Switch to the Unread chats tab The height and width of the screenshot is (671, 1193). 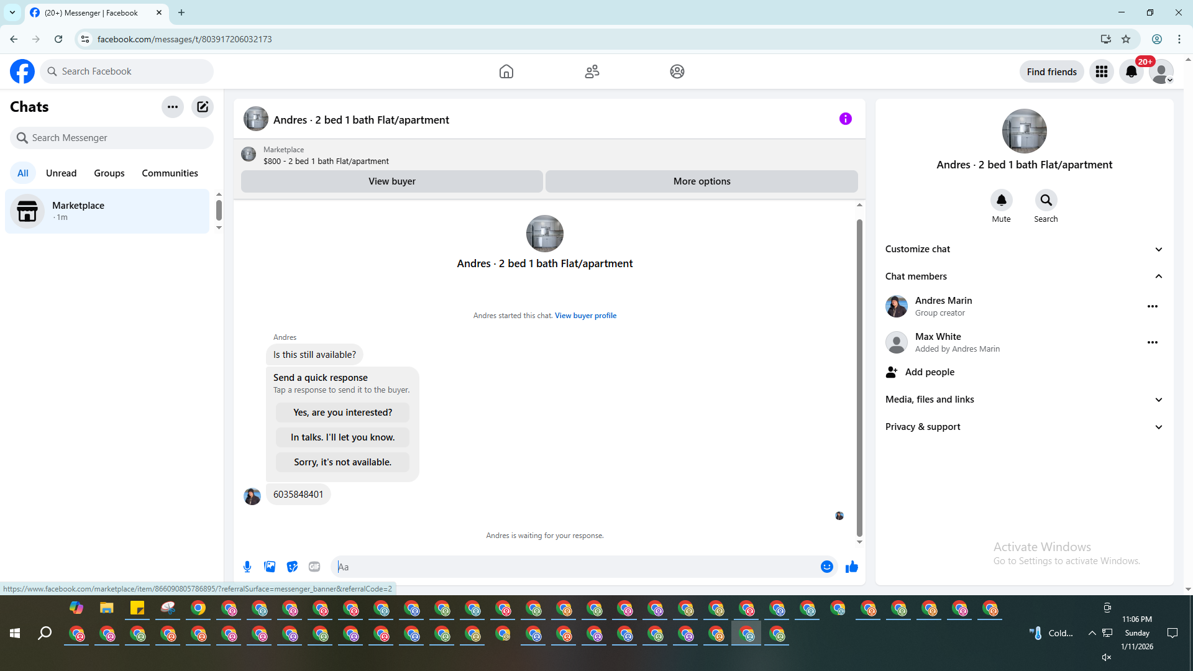61,173
